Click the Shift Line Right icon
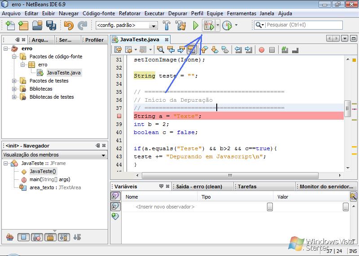The width and height of the screenshot is (359, 256). pyautogui.click(x=249, y=49)
